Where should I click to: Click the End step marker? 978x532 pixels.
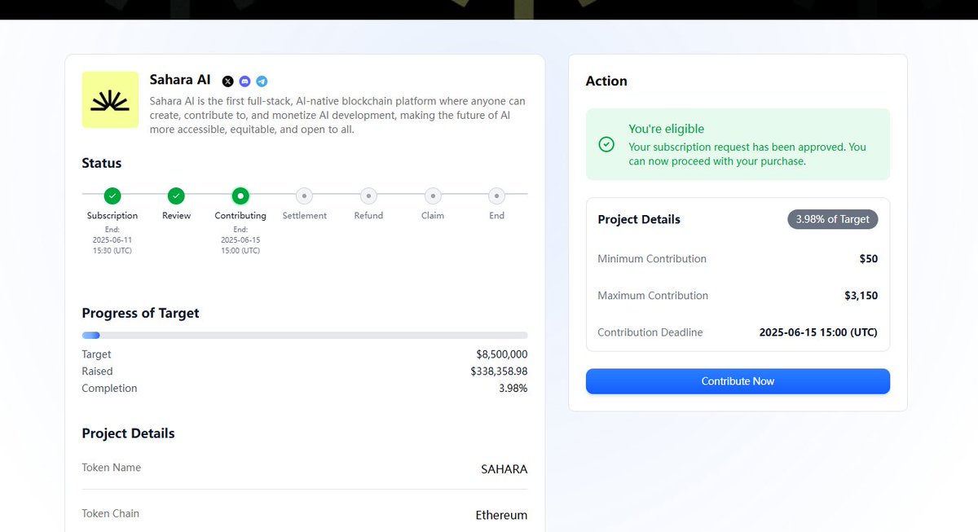(496, 196)
